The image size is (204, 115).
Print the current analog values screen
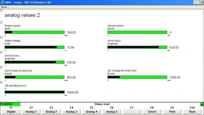pos(172,112)
